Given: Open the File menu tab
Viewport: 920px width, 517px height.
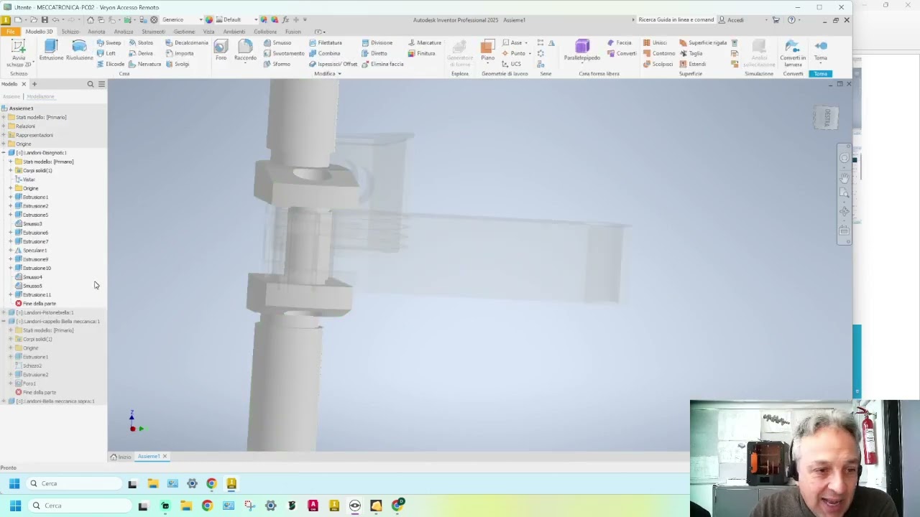Looking at the screenshot, I should coord(11,32).
